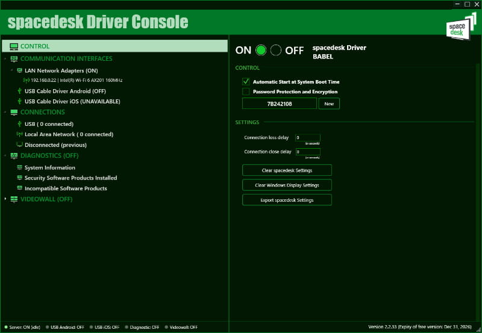Open USB Cable Driver Android (OFF) item

point(65,92)
